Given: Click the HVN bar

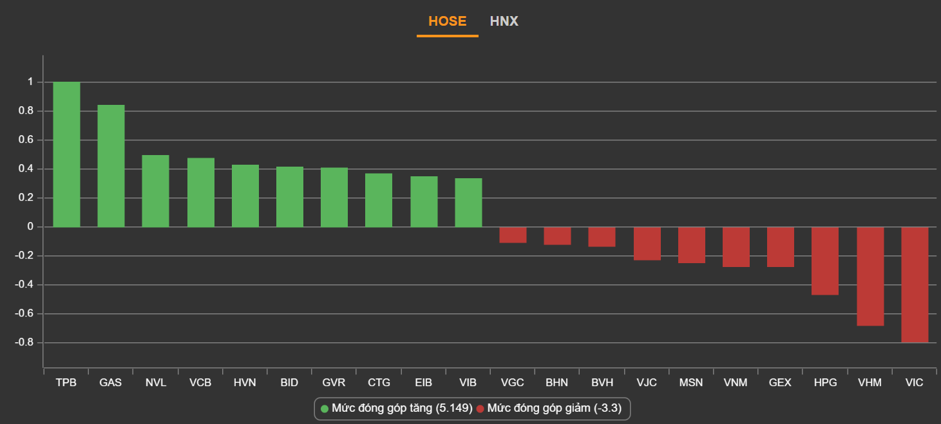Looking at the screenshot, I should click(245, 196).
